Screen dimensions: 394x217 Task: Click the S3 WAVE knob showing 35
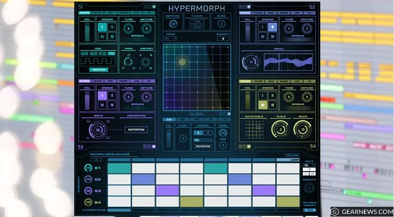coord(98,130)
